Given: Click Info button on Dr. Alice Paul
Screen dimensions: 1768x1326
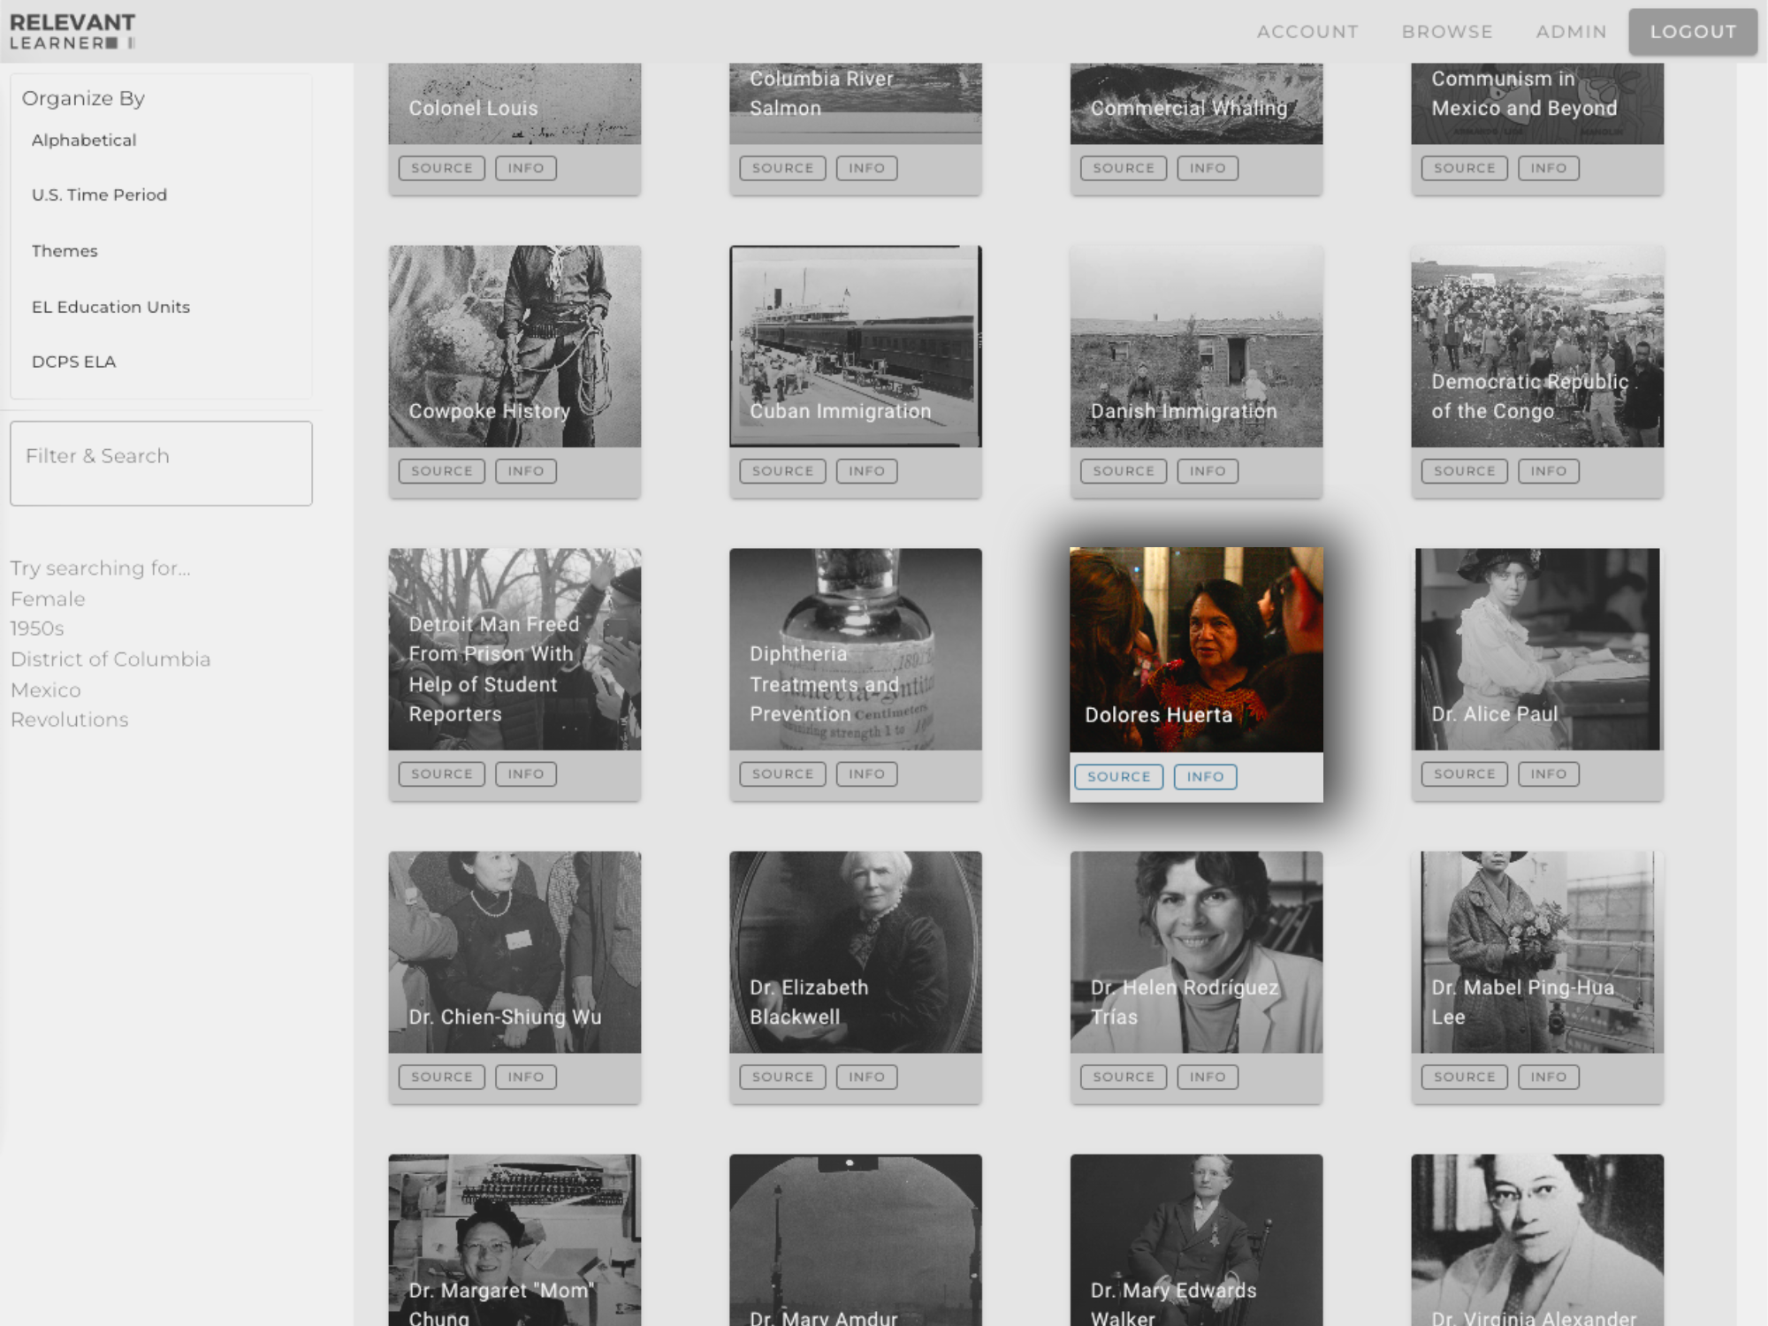Looking at the screenshot, I should pyautogui.click(x=1548, y=773).
